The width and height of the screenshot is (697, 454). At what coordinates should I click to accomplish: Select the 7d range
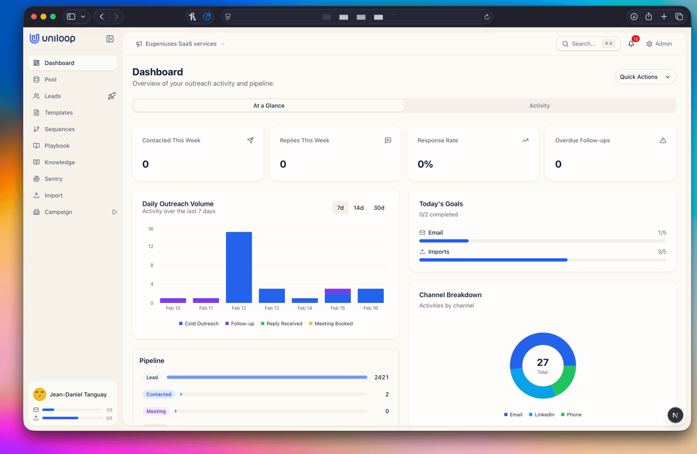tap(340, 208)
